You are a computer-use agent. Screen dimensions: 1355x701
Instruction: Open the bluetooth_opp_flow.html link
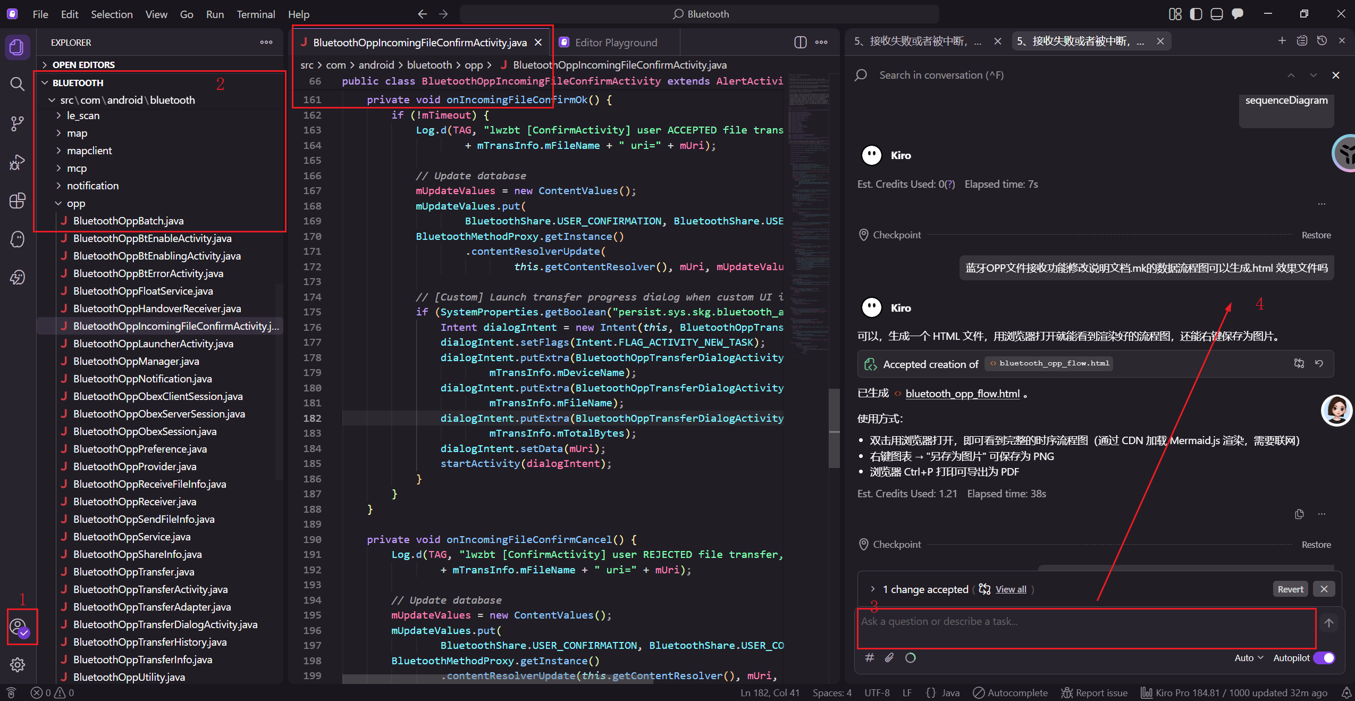click(x=962, y=394)
